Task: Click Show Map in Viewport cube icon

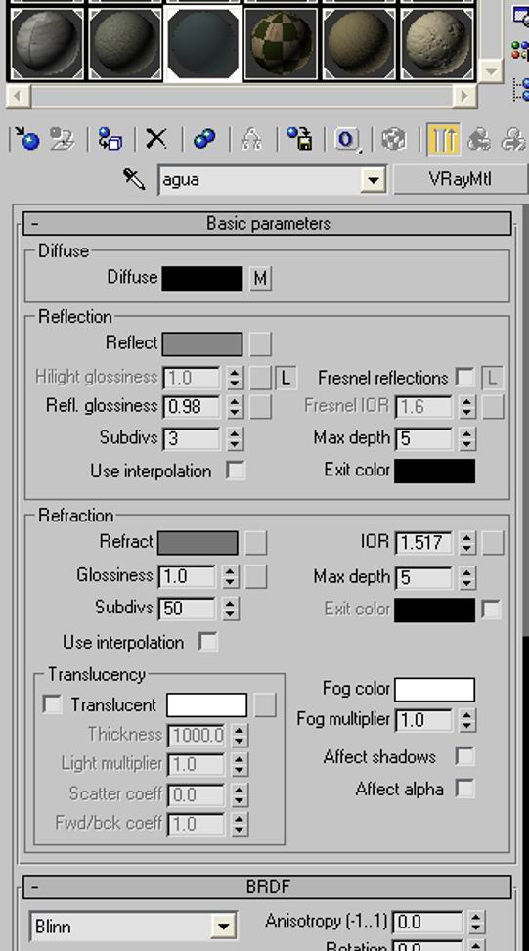Action: click(394, 139)
